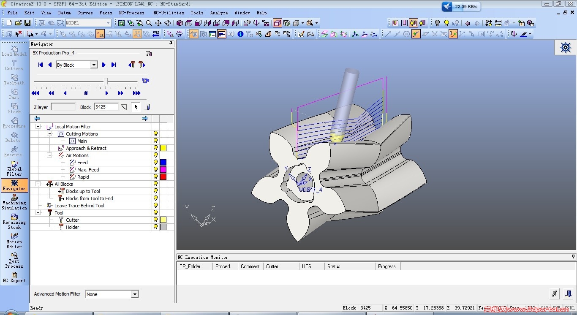Open Remaining Stock tool

pyautogui.click(x=14, y=222)
